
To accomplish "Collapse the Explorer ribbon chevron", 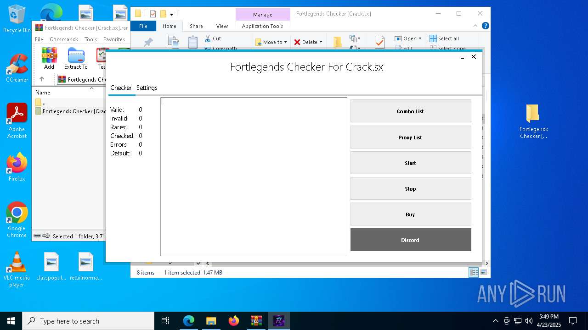I will click(475, 26).
